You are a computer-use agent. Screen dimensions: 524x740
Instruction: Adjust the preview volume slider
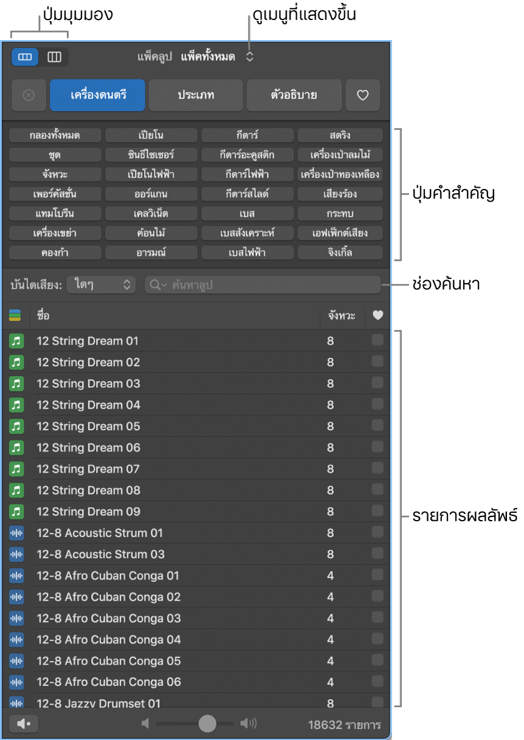[207, 723]
